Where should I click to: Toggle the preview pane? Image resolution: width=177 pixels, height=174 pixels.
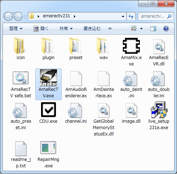coord(153,29)
